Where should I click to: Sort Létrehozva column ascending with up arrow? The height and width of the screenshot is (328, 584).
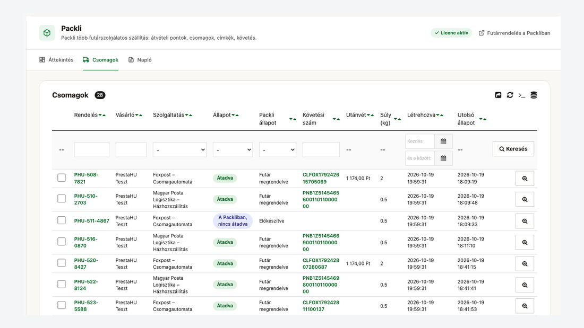[442, 116]
